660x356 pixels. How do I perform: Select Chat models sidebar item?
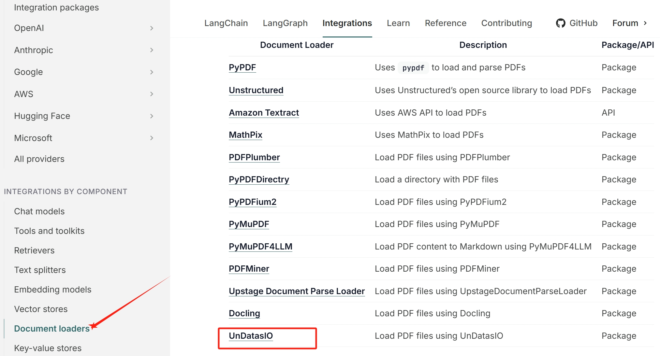click(39, 211)
